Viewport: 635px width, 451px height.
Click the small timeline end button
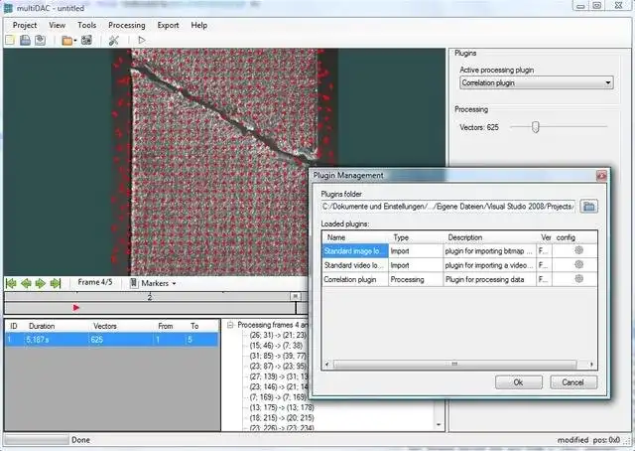[296, 296]
